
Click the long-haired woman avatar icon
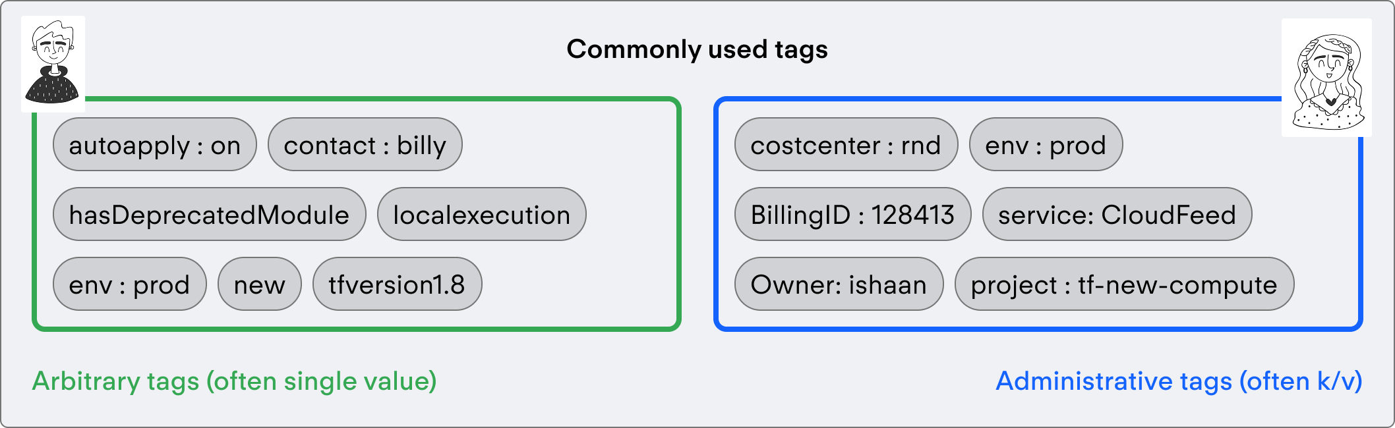[x=1326, y=78]
